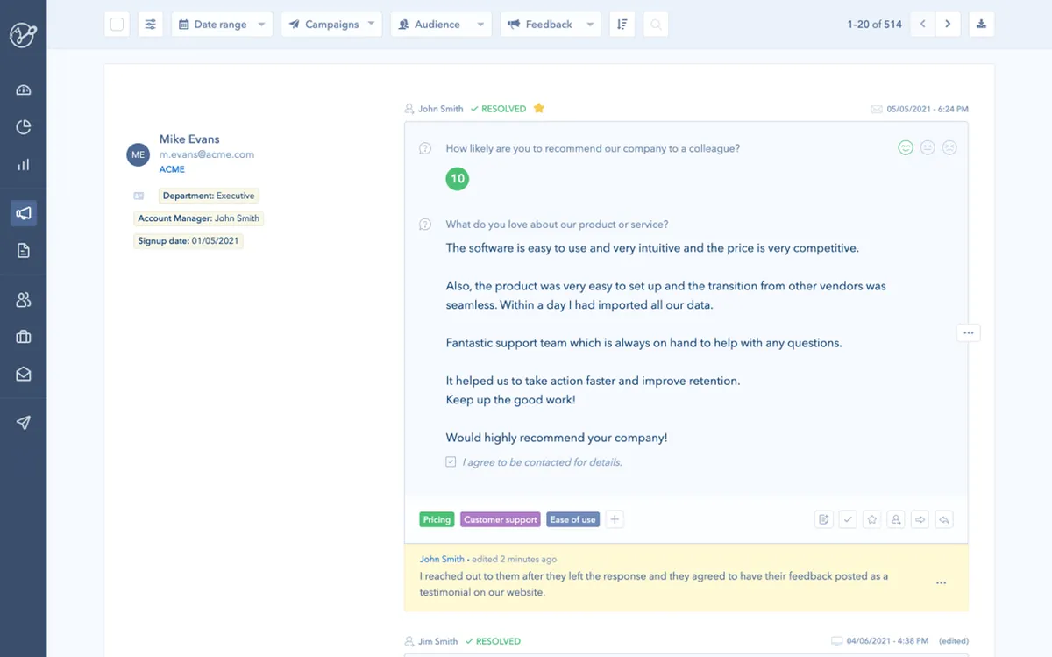Mark response resolved with checkmark icon

coord(848,519)
